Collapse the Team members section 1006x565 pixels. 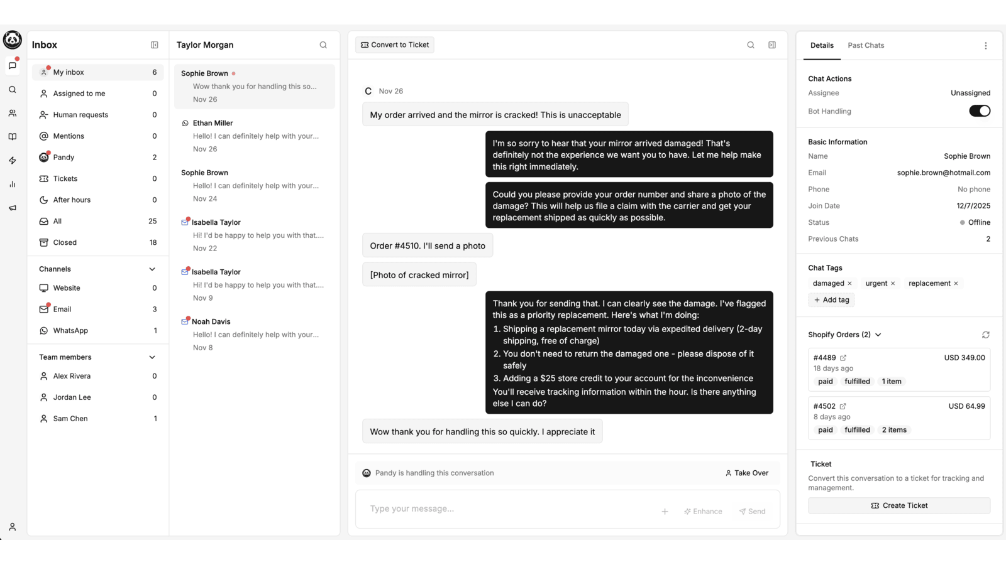[x=152, y=357]
